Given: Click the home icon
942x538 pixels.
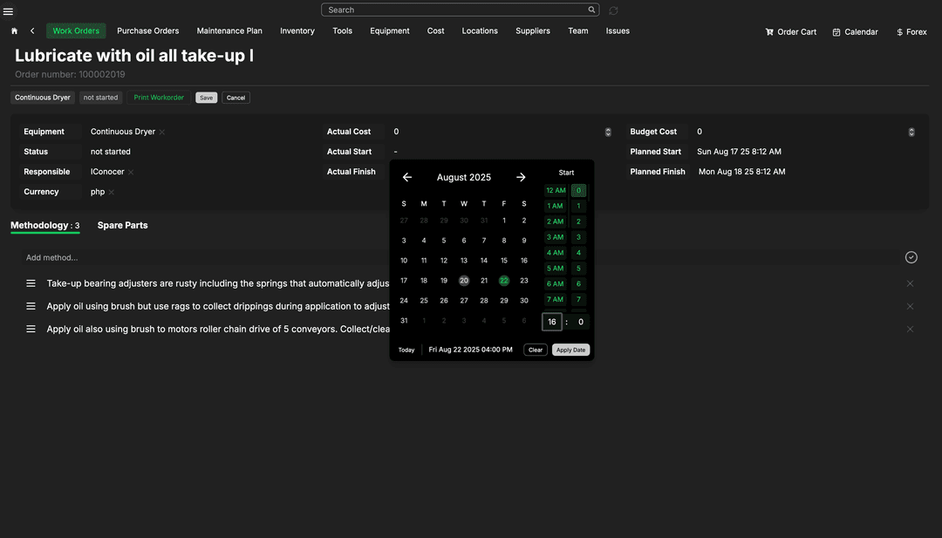Looking at the screenshot, I should click(14, 31).
